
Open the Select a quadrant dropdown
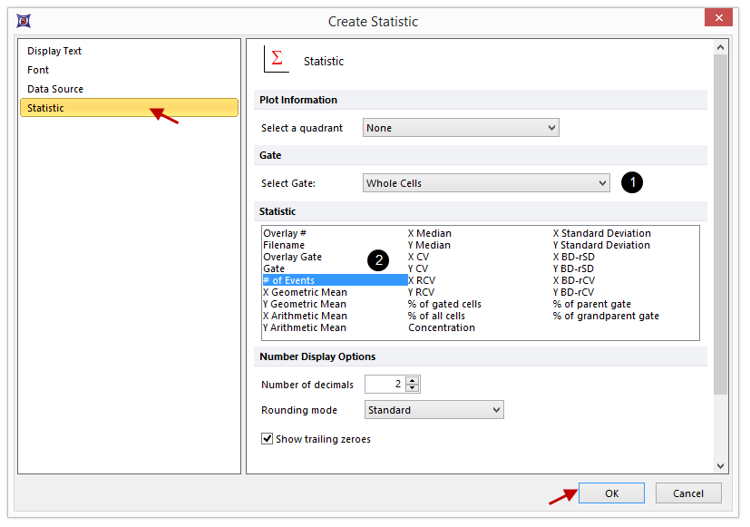tap(461, 128)
